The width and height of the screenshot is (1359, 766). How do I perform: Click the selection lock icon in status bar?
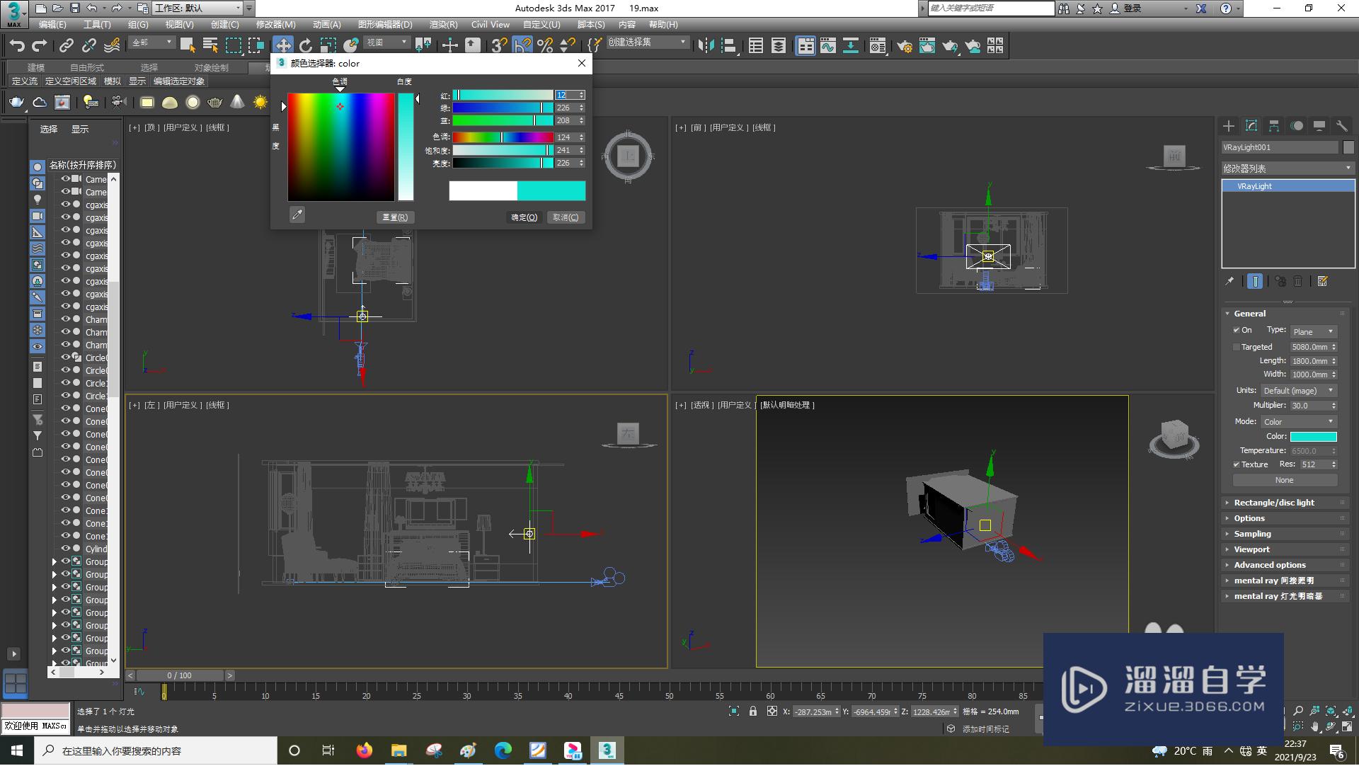(x=753, y=711)
